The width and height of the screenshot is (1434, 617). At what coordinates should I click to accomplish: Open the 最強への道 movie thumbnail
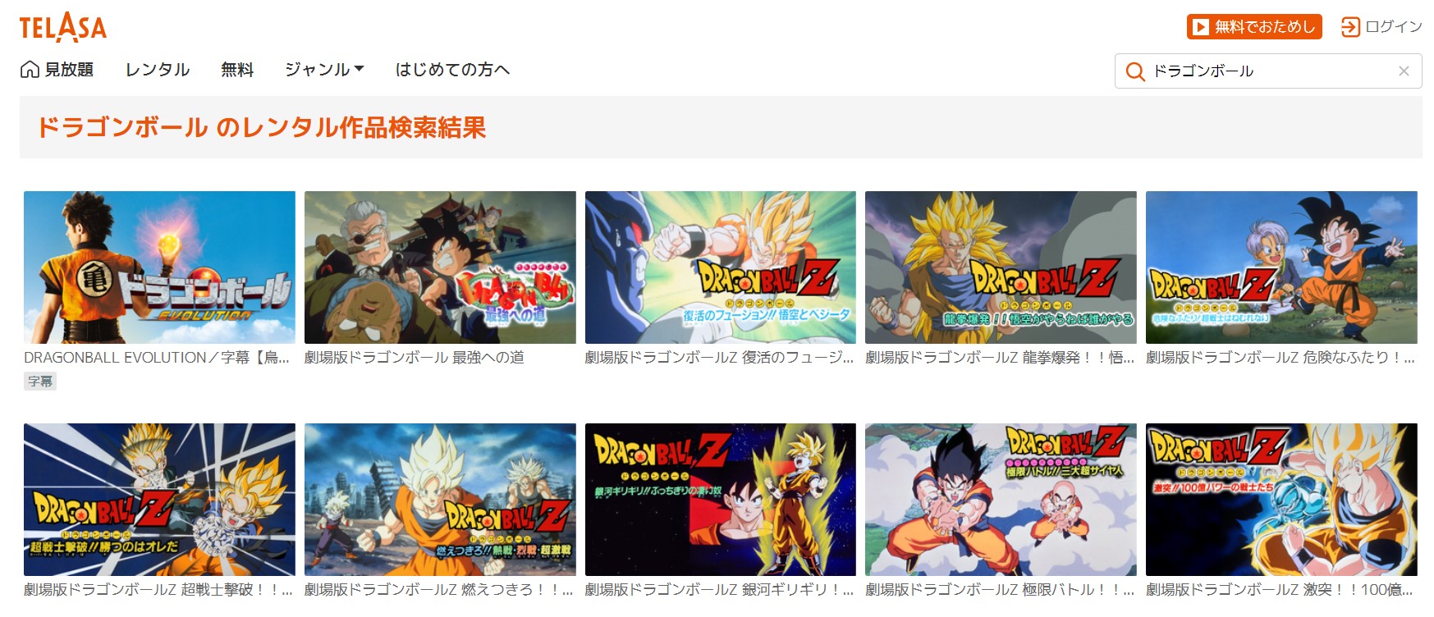click(440, 267)
